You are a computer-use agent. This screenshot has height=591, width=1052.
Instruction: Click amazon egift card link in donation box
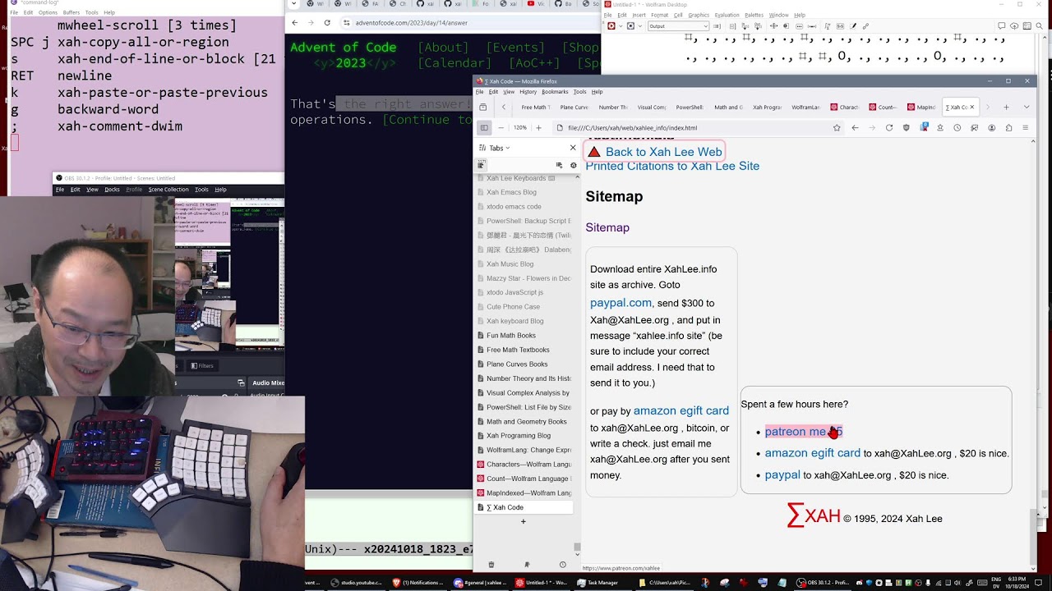point(812,453)
